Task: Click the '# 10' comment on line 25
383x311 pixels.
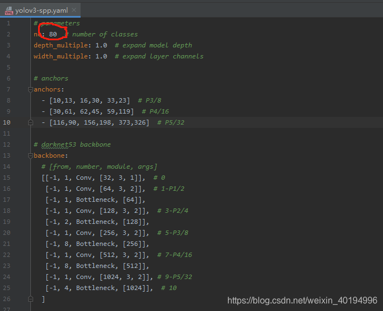Action: pos(169,288)
